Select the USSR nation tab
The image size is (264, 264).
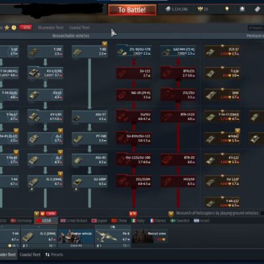click(x=46, y=220)
